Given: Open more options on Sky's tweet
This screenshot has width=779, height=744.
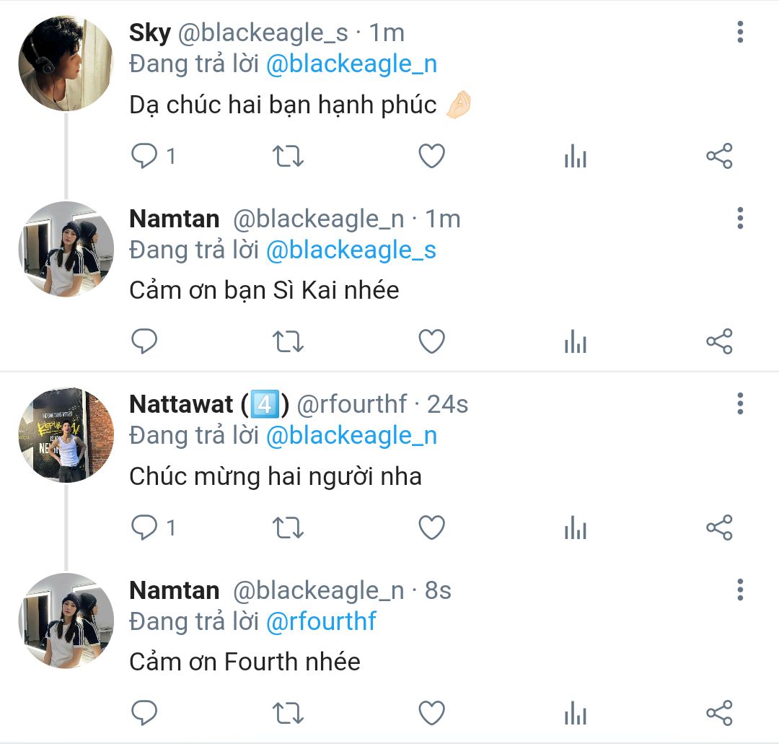Looking at the screenshot, I should (x=740, y=32).
